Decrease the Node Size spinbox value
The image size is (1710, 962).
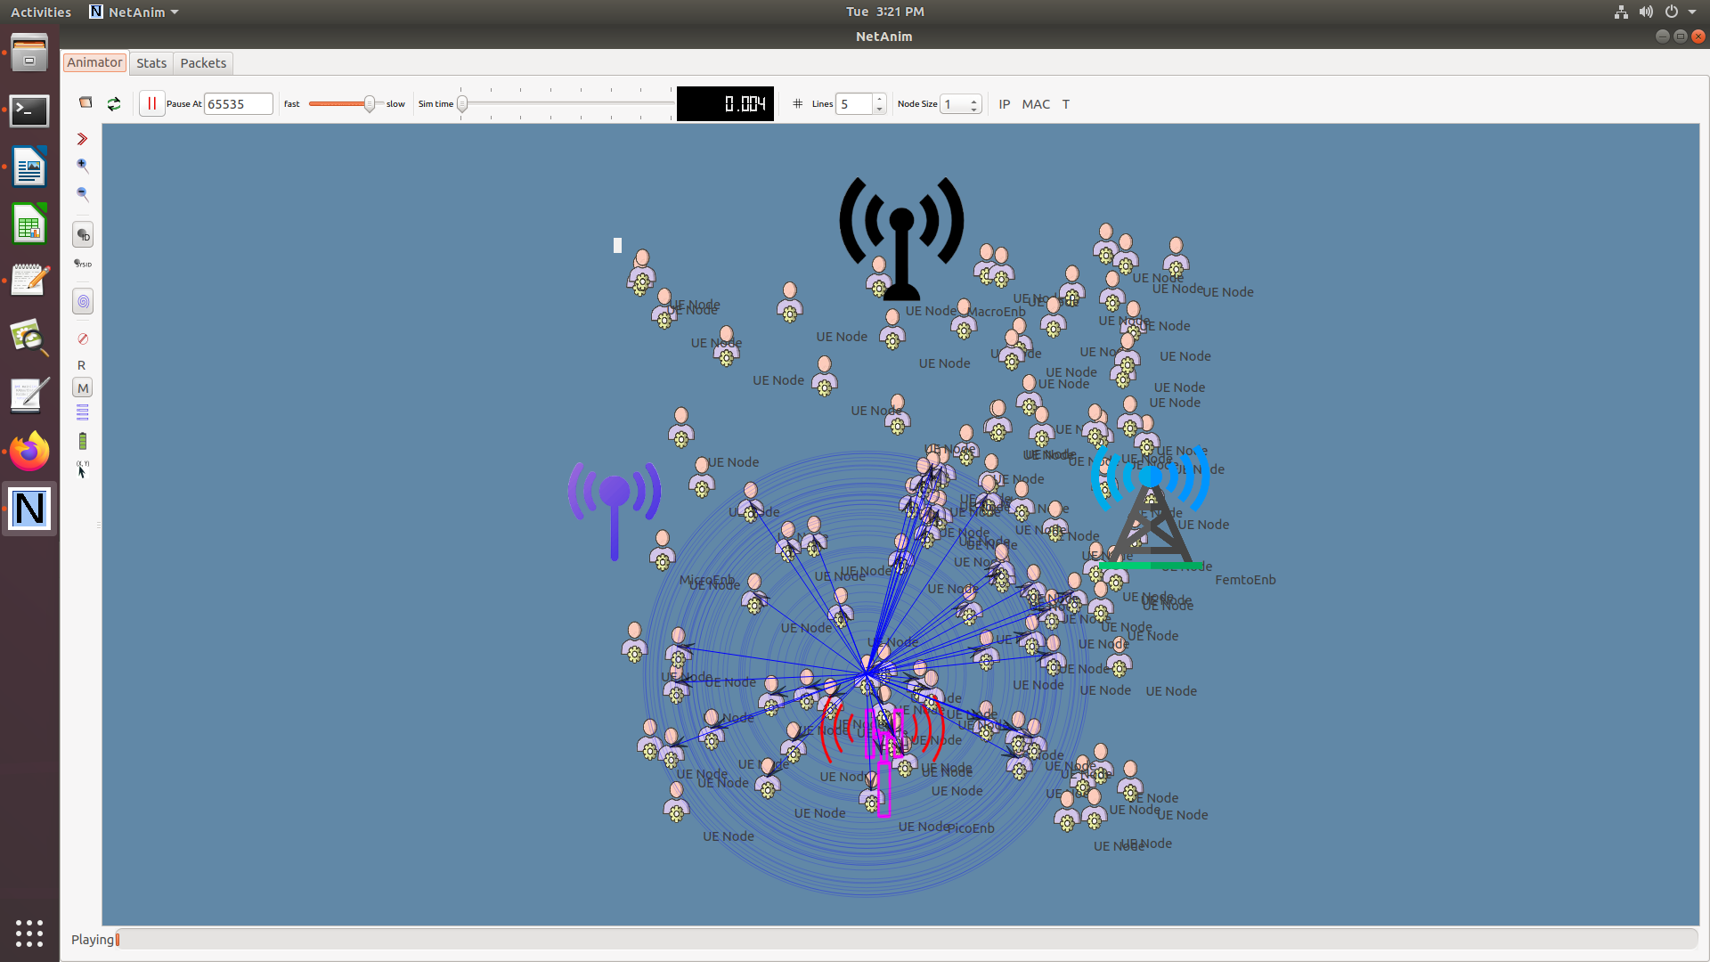(973, 109)
